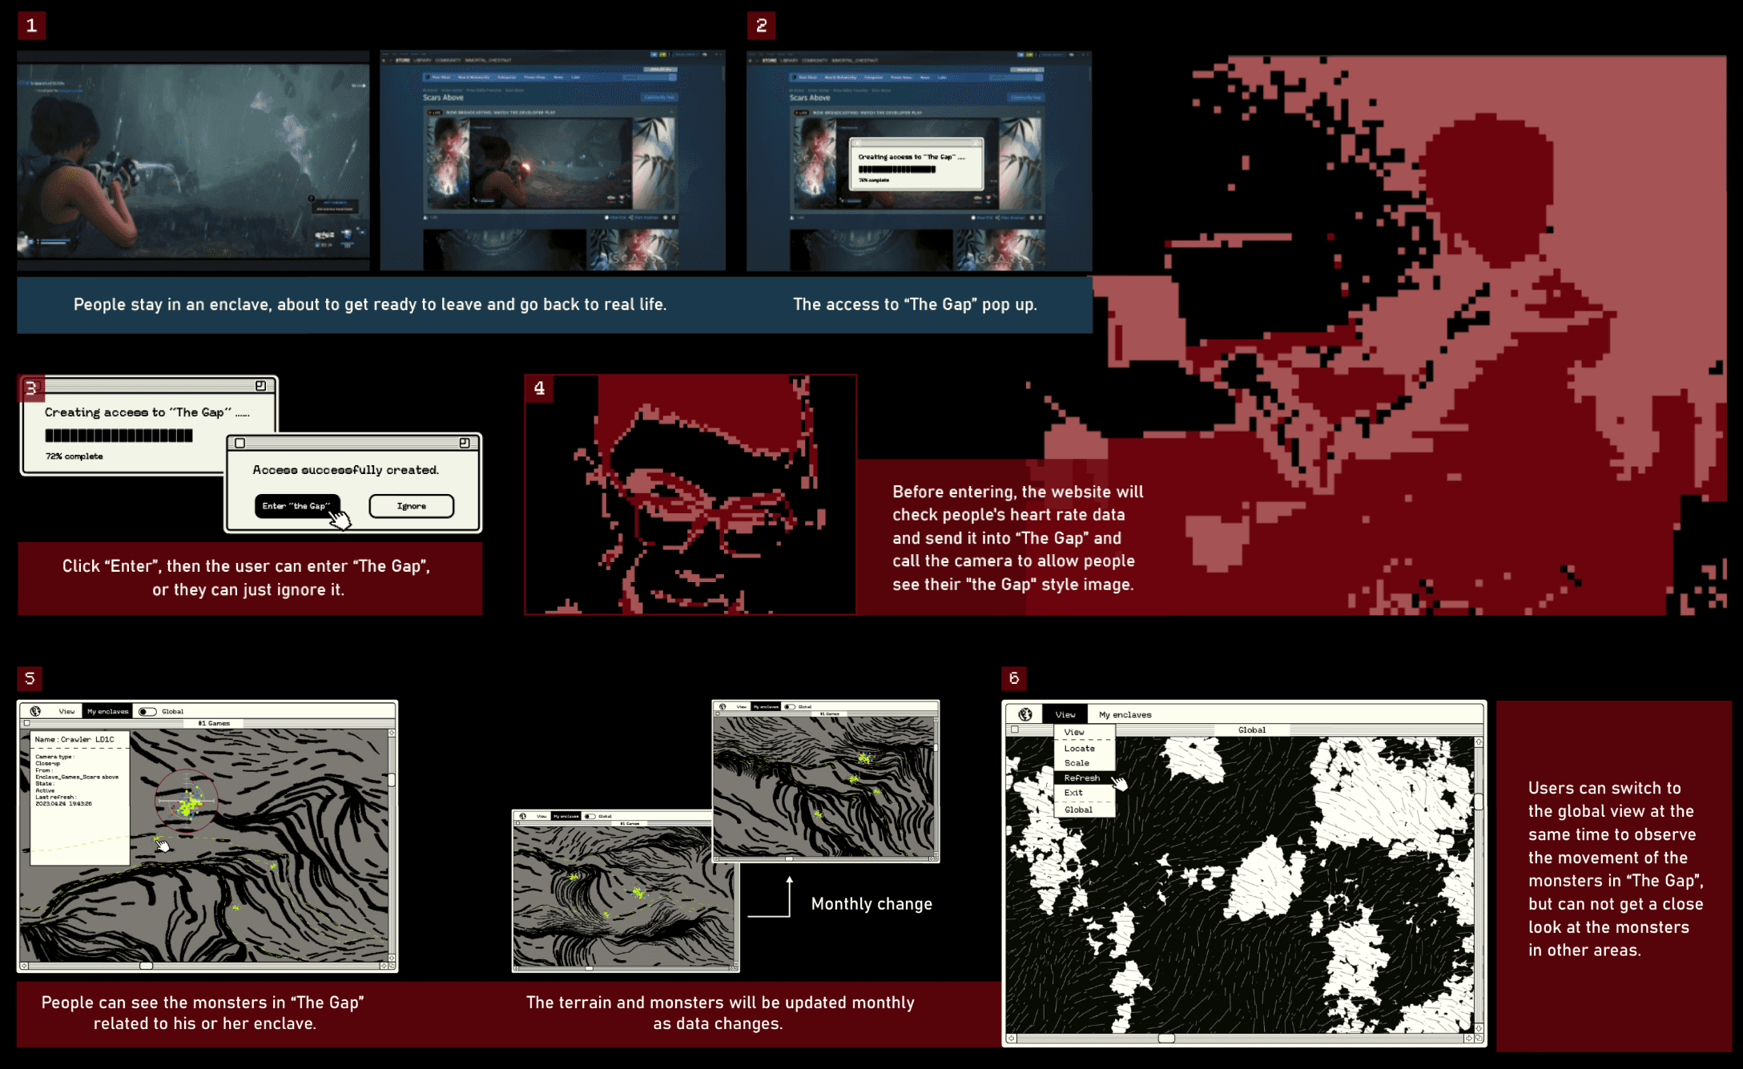Click close box on Access successfully created dialog
Image resolution: width=1743 pixels, height=1069 pixels.
click(240, 443)
